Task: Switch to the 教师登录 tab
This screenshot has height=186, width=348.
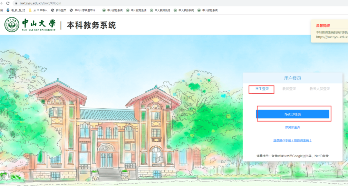Action: [x=289, y=89]
